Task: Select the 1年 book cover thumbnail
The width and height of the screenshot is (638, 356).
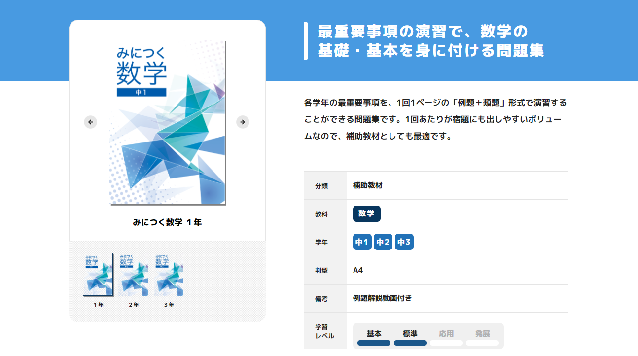Action: (x=98, y=275)
